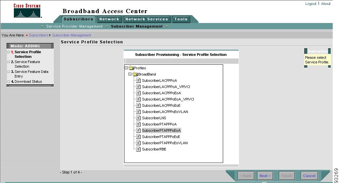
Task: Collapse the BroadBand tree node
Action: point(130,74)
